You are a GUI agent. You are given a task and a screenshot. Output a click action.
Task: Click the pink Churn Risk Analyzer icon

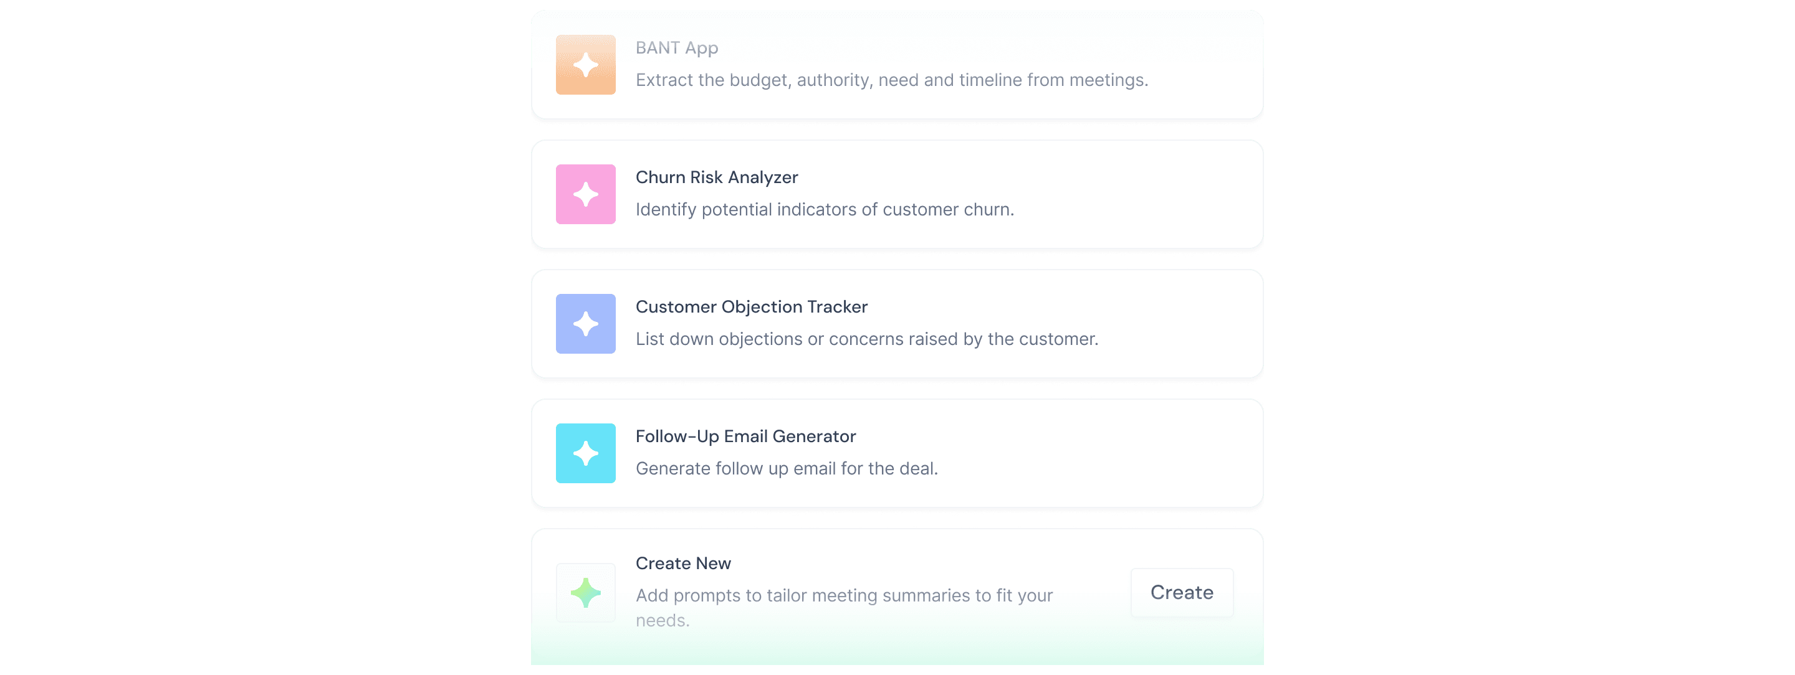click(x=585, y=194)
